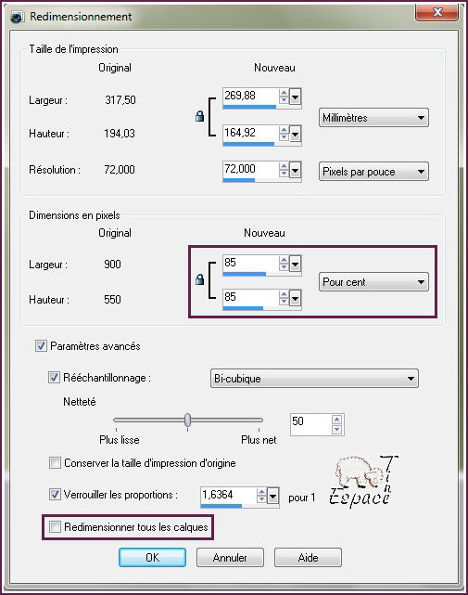Toggle the print size aspect lock icon
Screen dimensions: 468x595
point(199,116)
